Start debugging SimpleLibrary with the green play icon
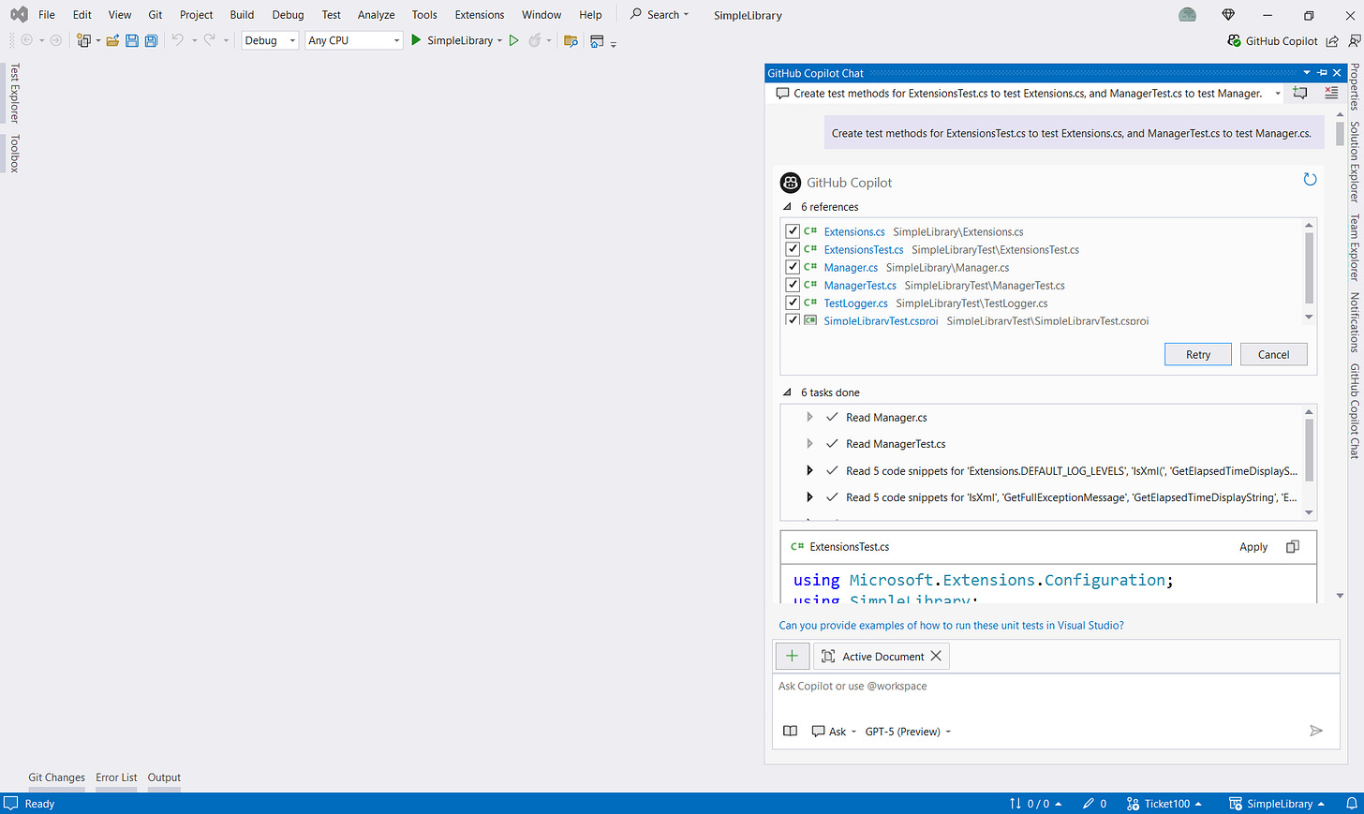 tap(416, 40)
